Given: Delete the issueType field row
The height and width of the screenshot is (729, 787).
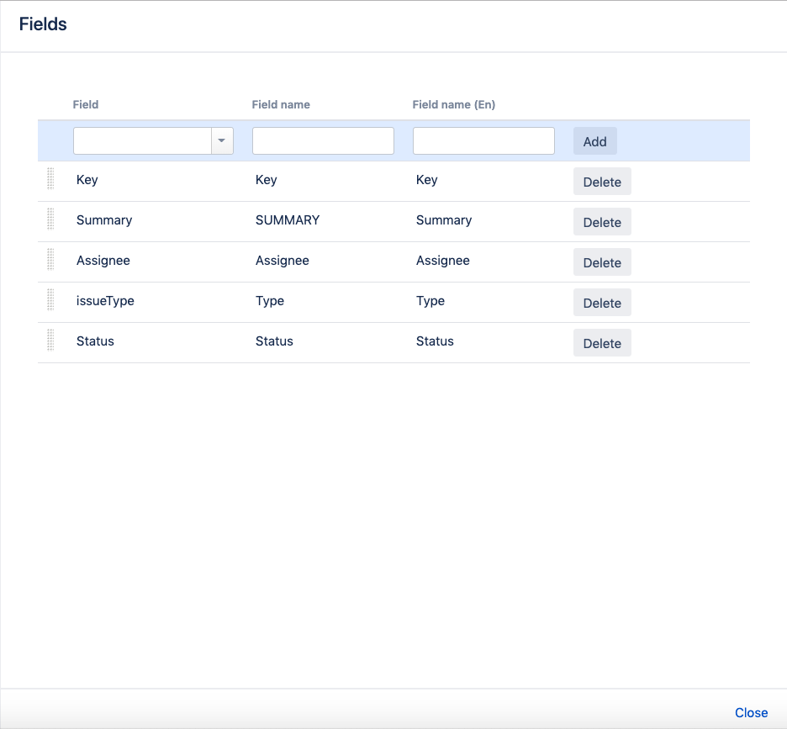Looking at the screenshot, I should point(602,303).
